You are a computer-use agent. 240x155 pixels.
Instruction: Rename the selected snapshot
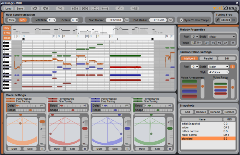point(215,112)
